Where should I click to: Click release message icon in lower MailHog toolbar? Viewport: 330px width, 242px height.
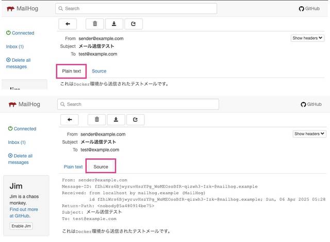(x=135, y=120)
